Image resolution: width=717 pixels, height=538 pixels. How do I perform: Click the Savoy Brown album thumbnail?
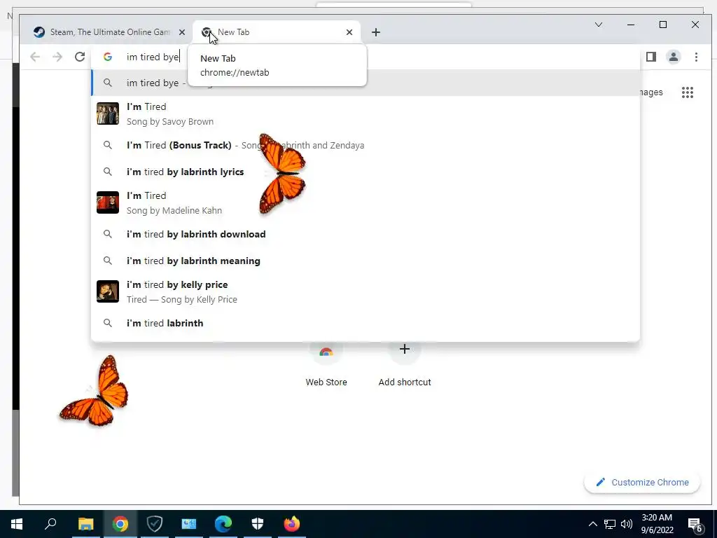pyautogui.click(x=107, y=113)
